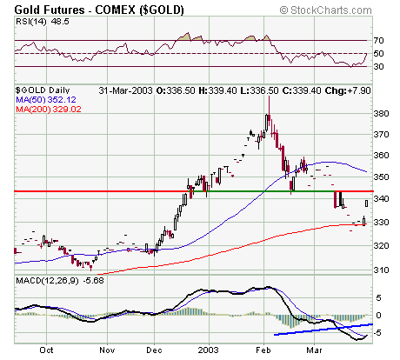The height and width of the screenshot is (360, 400).
Task: Click the Dec month label
Action: 154,350
